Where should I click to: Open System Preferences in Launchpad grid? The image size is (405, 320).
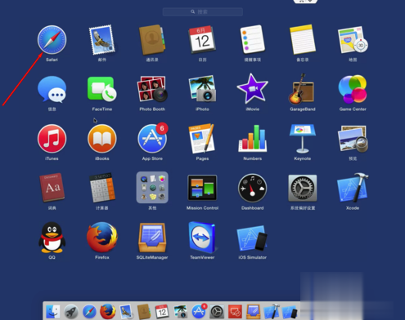(303, 188)
